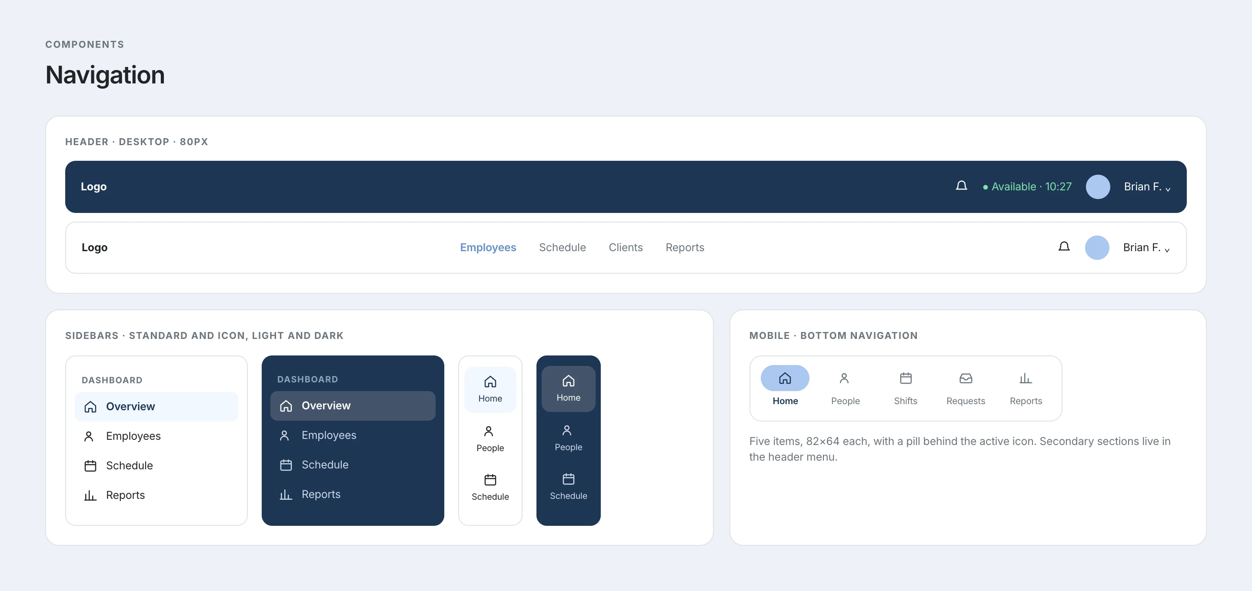Click the Overview label in the dark sidebar
The width and height of the screenshot is (1252, 591).
tap(326, 405)
